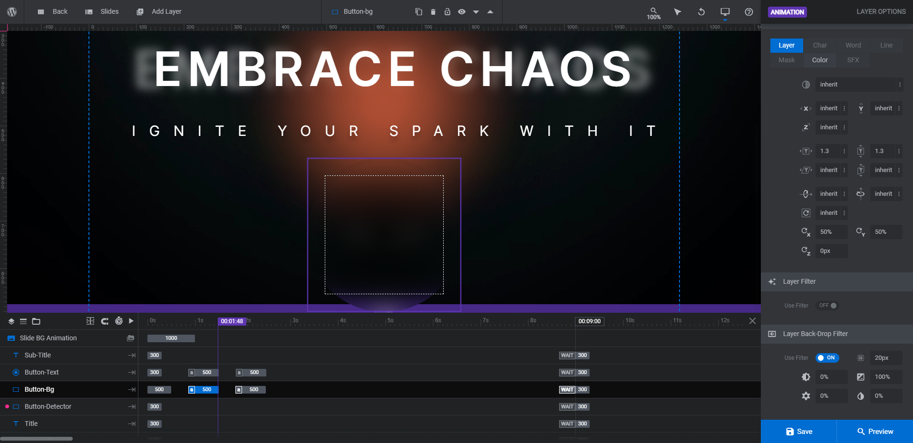
Task: Open the Add Layer menu
Action: click(x=159, y=11)
